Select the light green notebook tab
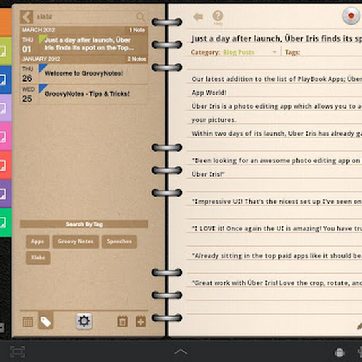This screenshot has height=362, width=362. point(6,51)
